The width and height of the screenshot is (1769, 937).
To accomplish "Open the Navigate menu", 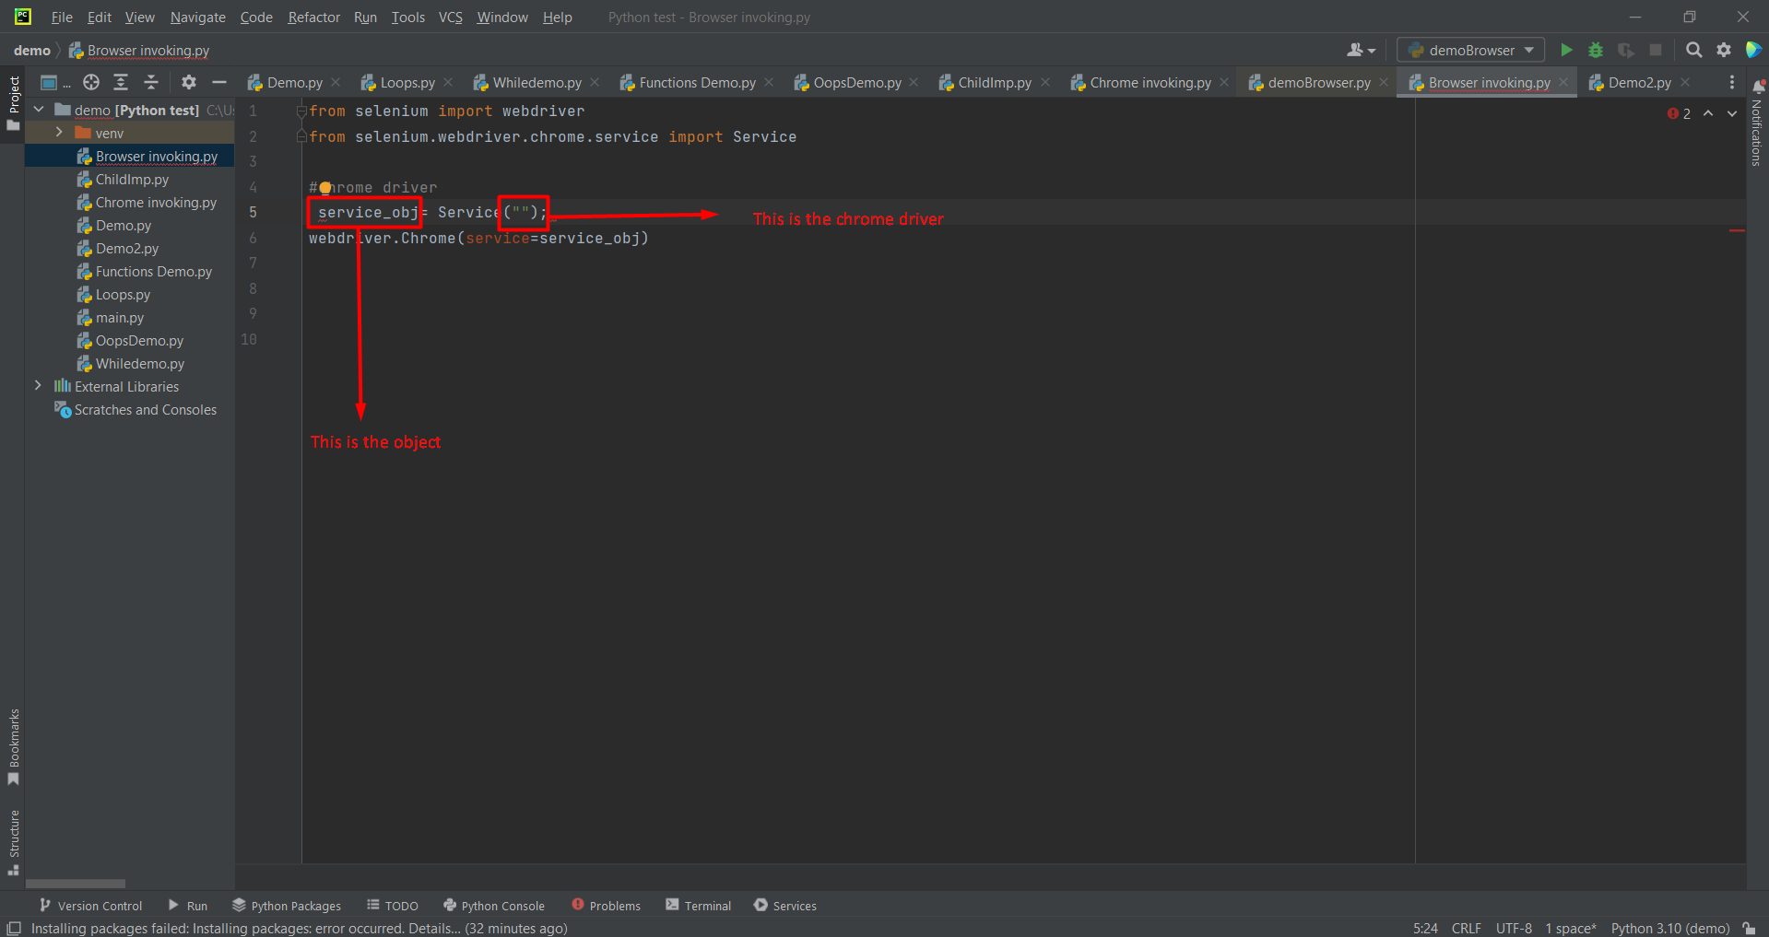I will tap(197, 17).
